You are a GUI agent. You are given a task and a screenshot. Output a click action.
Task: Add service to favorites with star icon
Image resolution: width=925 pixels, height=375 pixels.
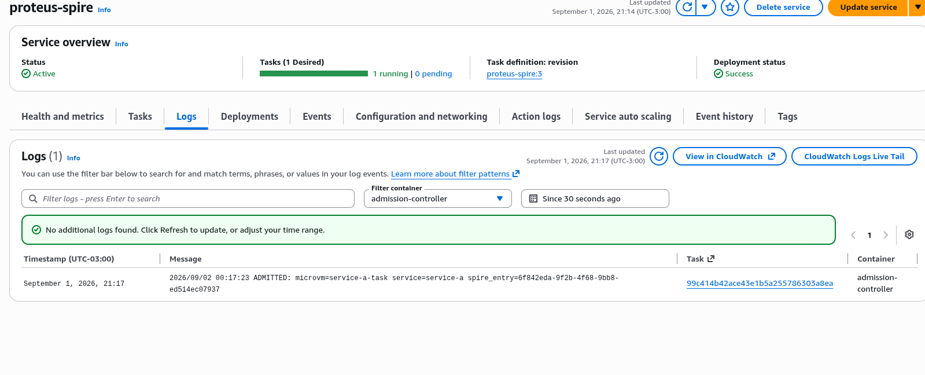pyautogui.click(x=730, y=7)
